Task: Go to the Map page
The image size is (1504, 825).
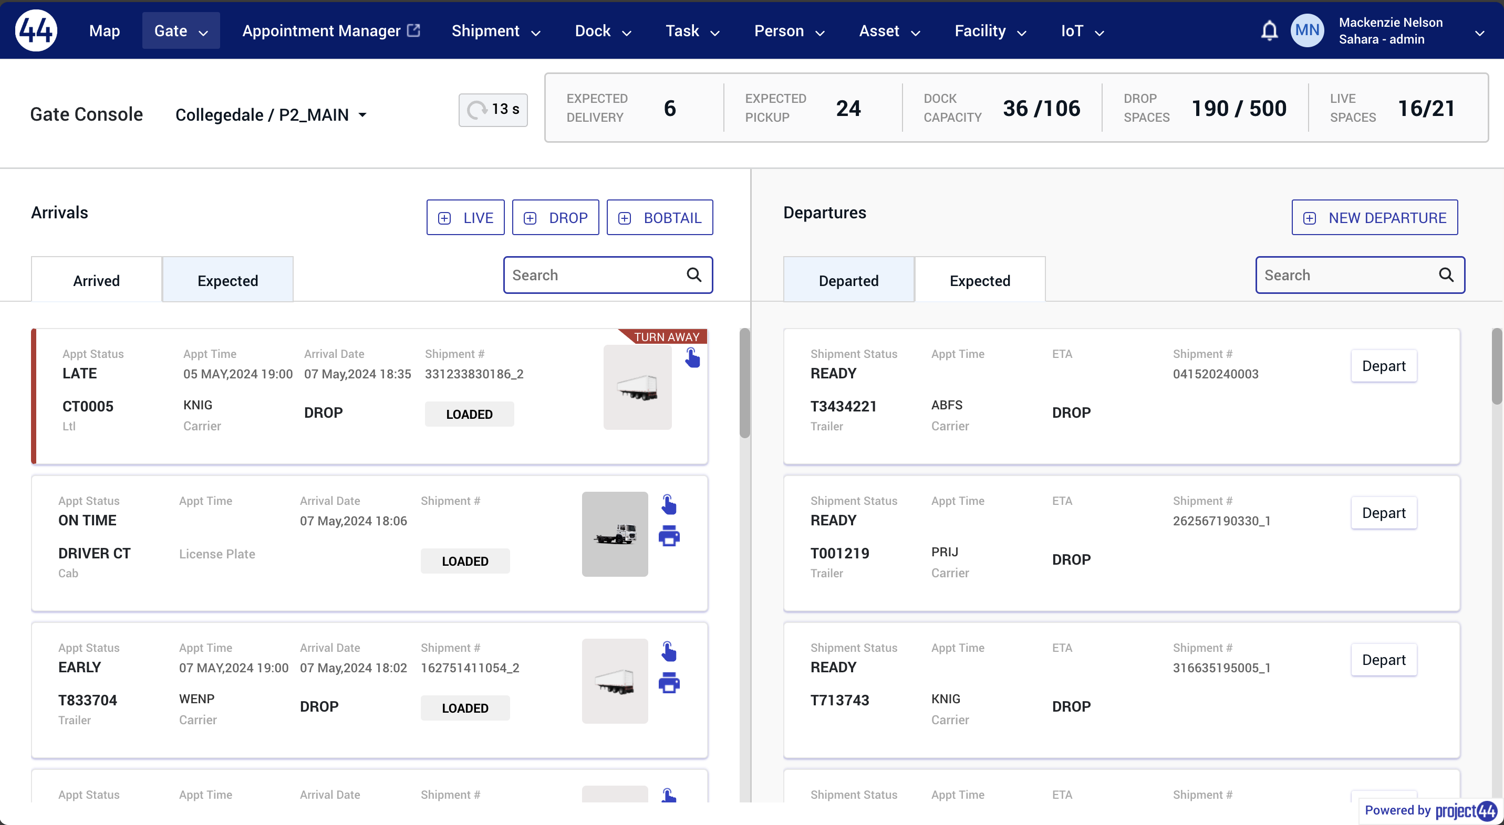Action: tap(105, 30)
